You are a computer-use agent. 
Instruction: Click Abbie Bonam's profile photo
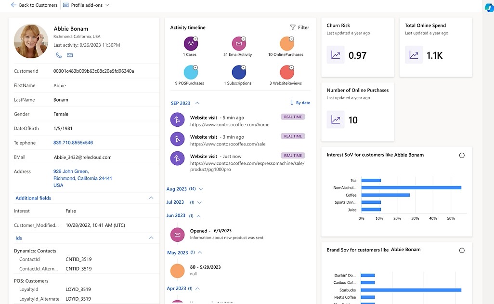click(x=31, y=41)
